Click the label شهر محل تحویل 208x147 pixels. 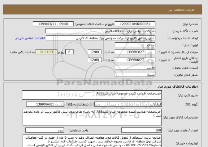186,75
